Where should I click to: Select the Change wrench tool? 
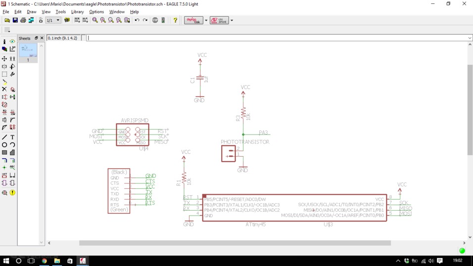tap(12, 74)
